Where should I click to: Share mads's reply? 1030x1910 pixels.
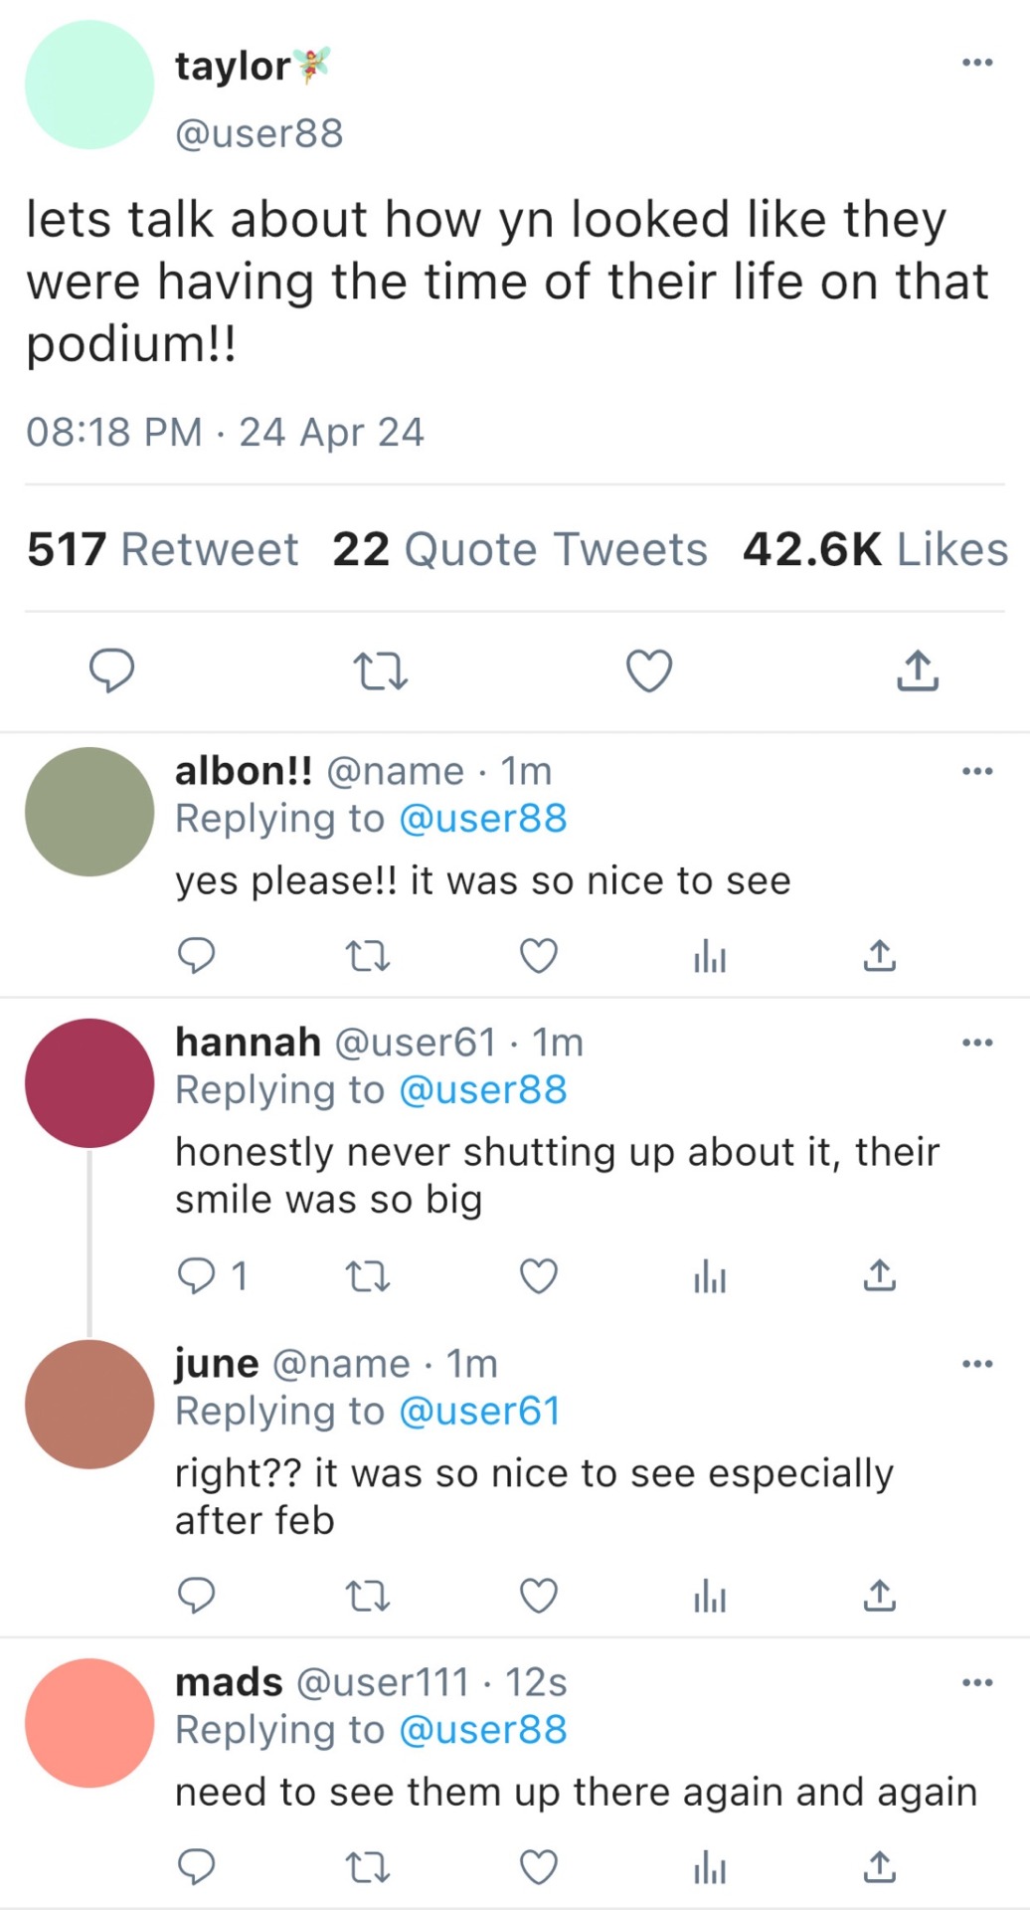point(879,1867)
